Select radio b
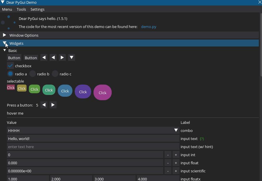Viewport: 262px width, 181px height. (x=33, y=74)
